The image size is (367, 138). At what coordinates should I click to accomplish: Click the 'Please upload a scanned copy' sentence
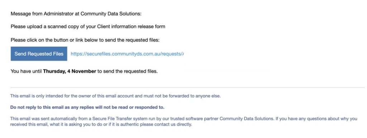click(88, 27)
